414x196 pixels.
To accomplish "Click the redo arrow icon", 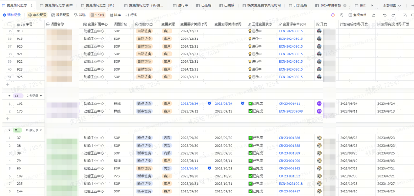I will [393, 15].
